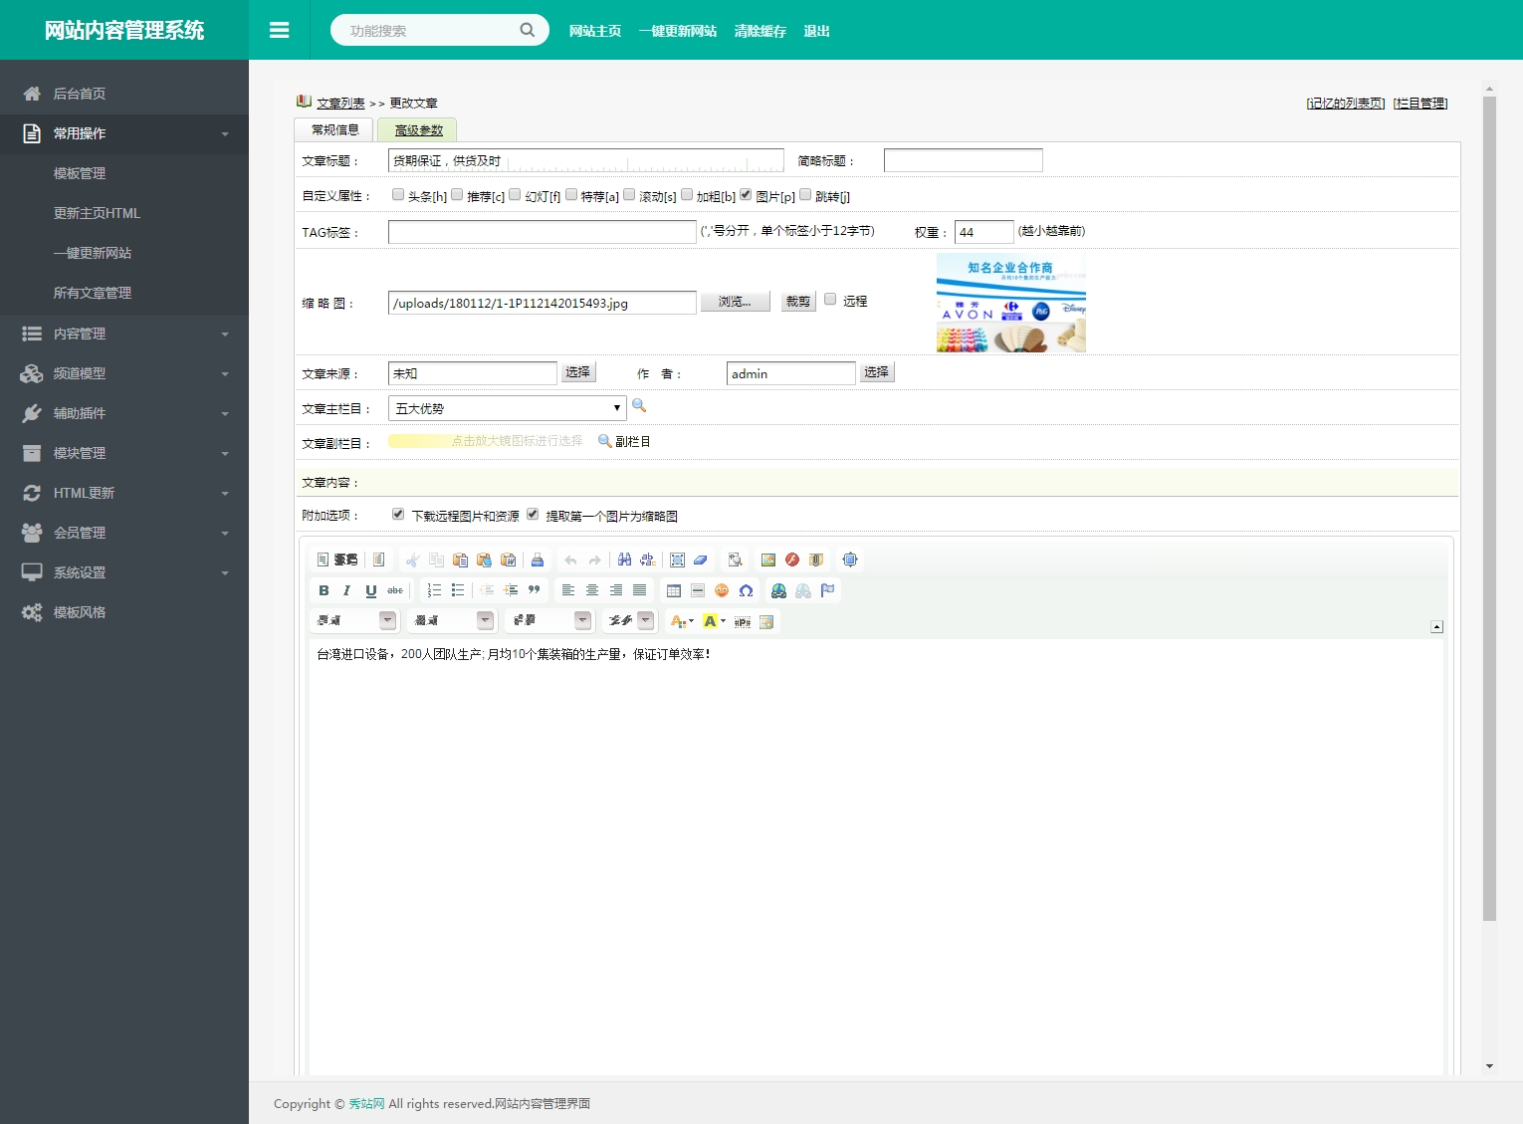The width and height of the screenshot is (1523, 1124).
Task: Click the print icon in the editor
Action: pos(538,560)
